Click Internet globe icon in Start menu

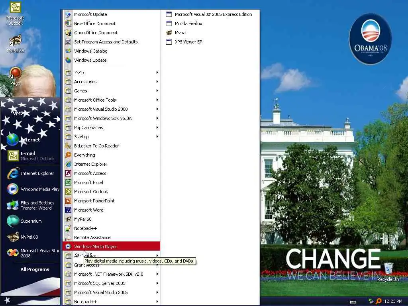tap(12, 140)
